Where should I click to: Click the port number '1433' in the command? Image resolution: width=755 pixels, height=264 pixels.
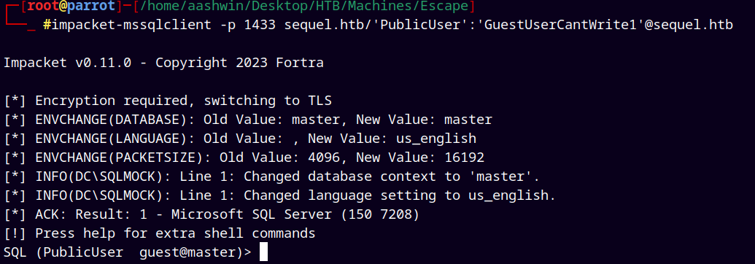(260, 25)
